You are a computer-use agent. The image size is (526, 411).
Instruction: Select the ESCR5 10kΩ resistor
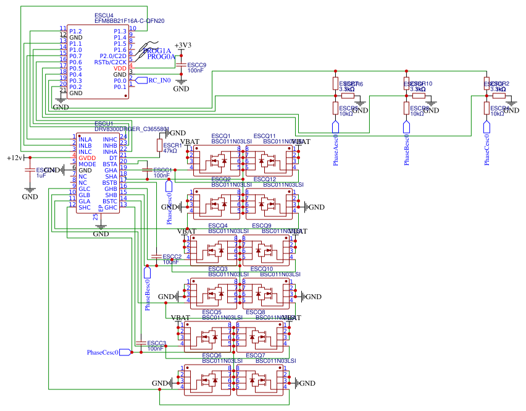coord(335,109)
